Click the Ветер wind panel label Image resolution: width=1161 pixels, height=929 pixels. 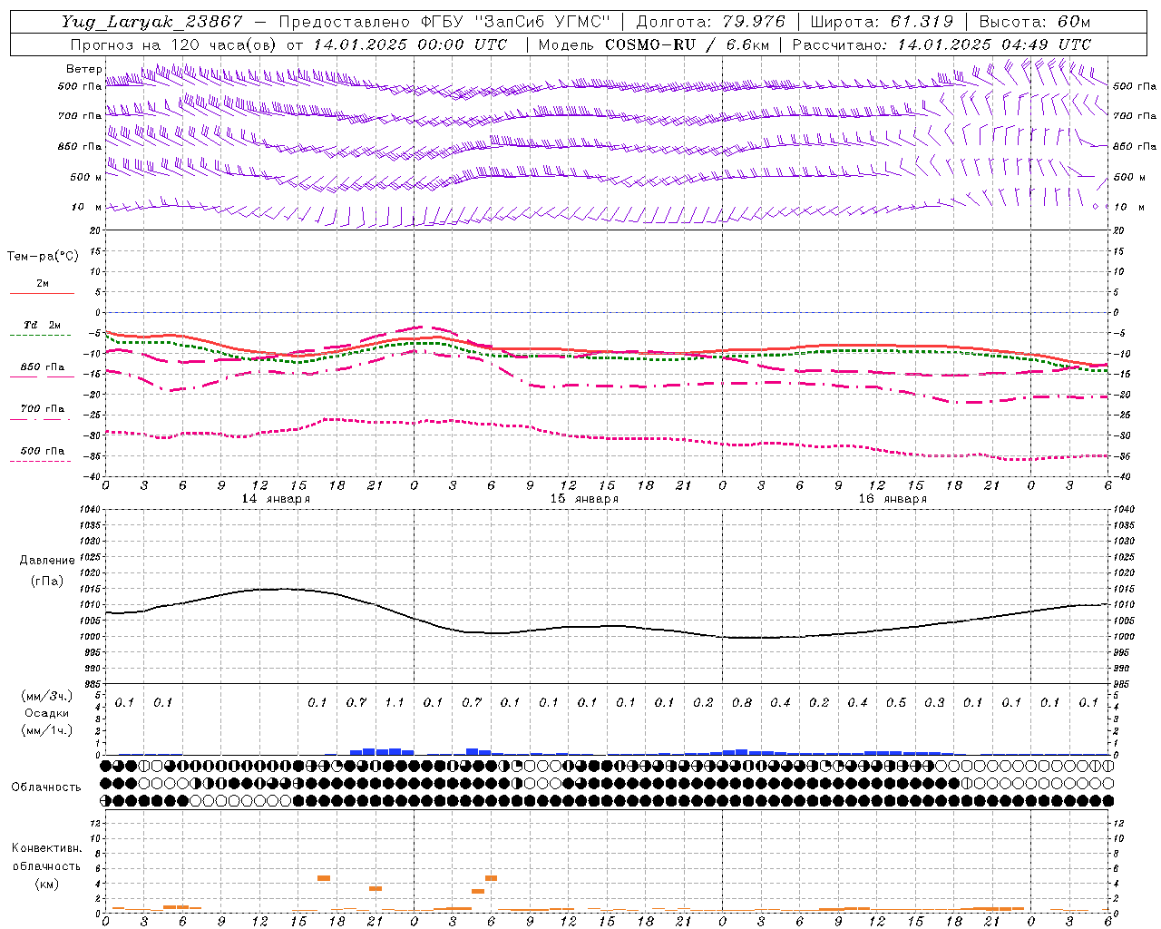click(x=83, y=69)
